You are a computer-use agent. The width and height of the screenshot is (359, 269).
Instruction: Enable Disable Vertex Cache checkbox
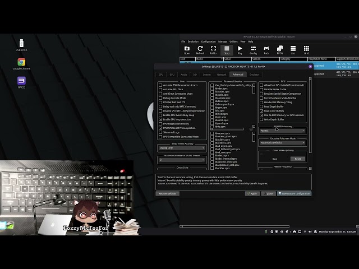[x=261, y=90]
